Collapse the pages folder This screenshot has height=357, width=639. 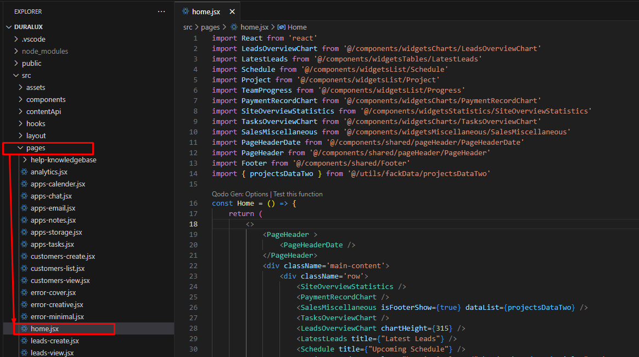pyautogui.click(x=20, y=148)
